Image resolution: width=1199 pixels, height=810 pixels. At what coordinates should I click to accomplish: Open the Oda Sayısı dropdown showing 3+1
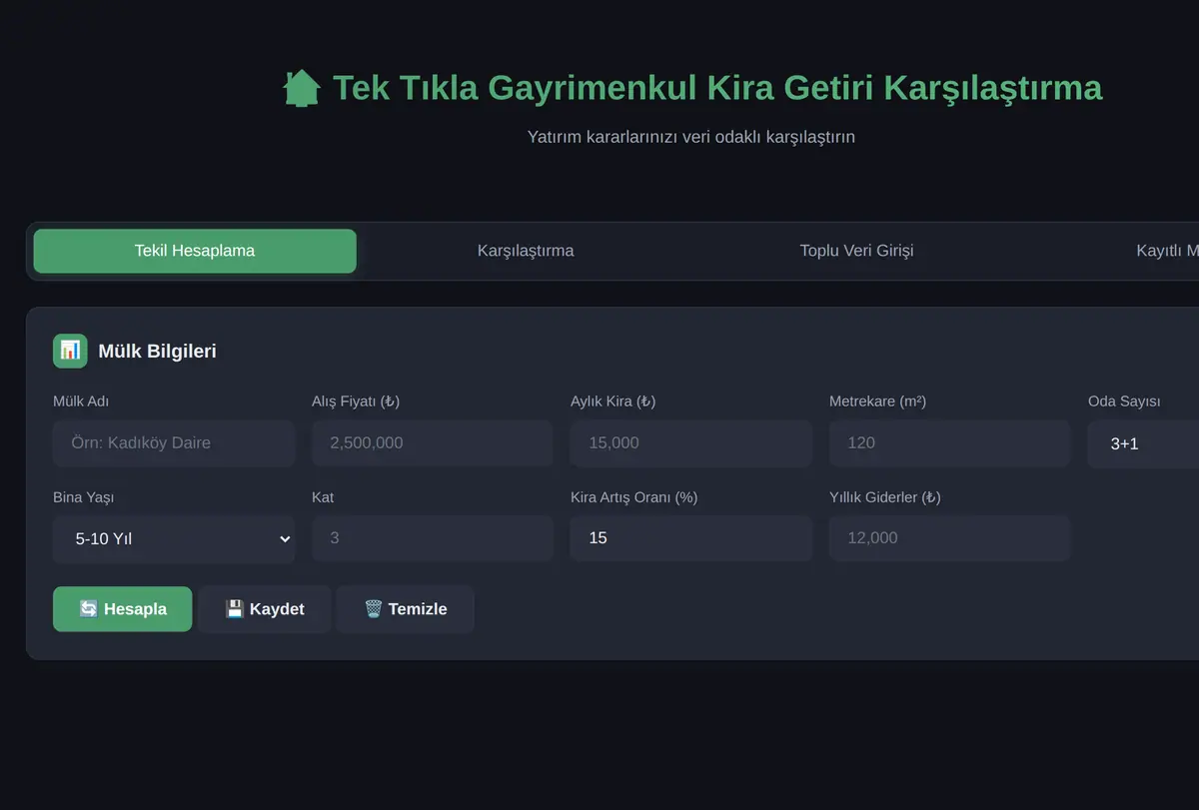point(1143,443)
